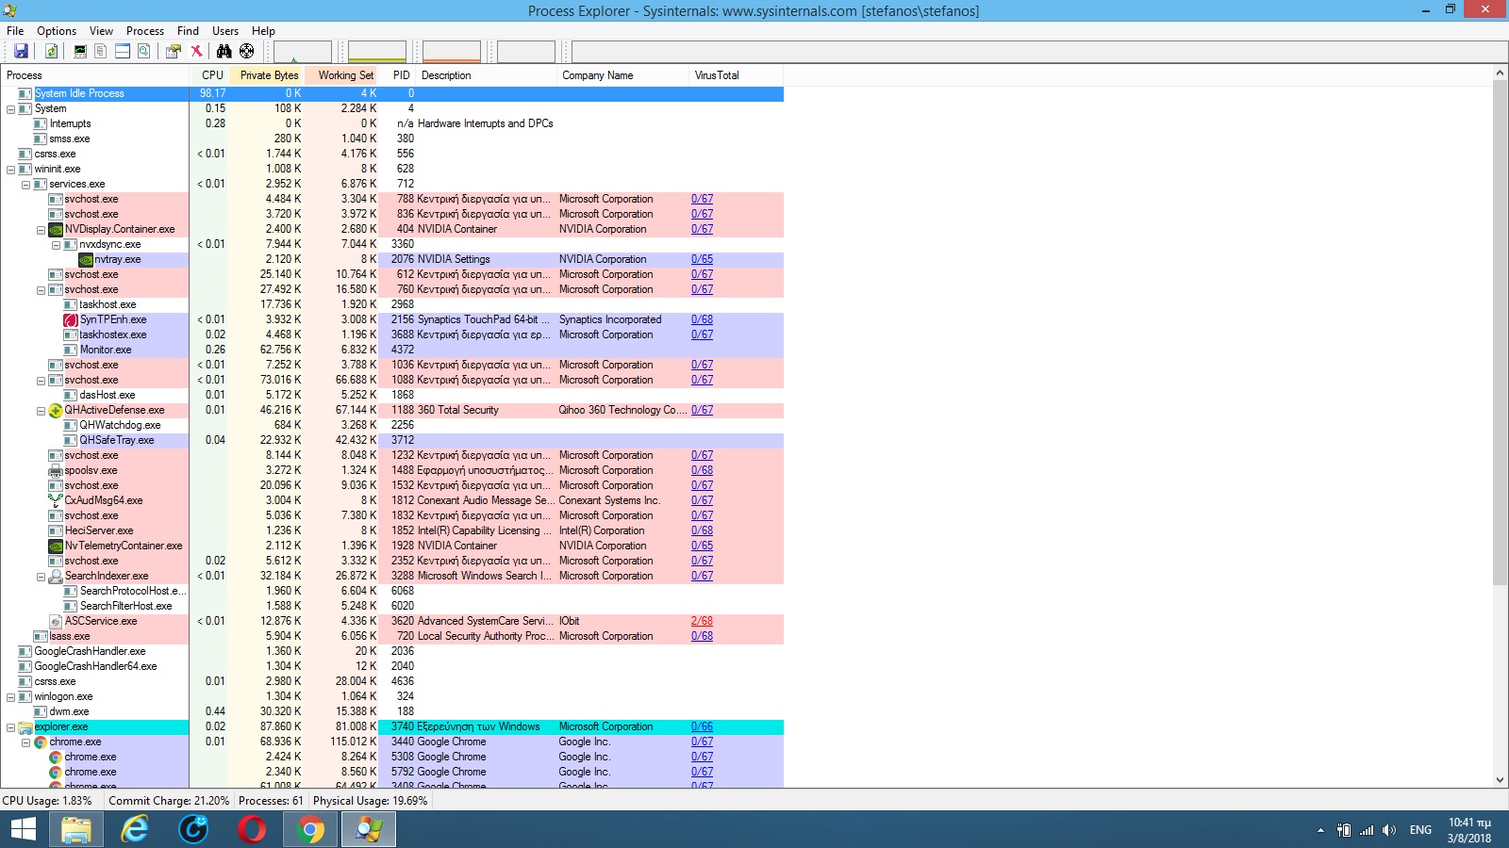Collapse the NVDisplay.Container.exe tree node
This screenshot has height=848, width=1509.
(x=41, y=230)
